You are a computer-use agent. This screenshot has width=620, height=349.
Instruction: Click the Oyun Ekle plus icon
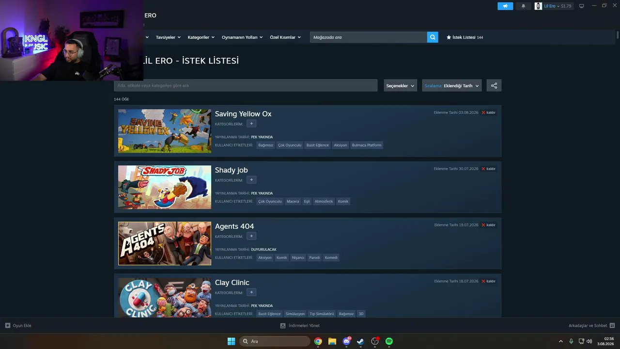(x=8, y=326)
